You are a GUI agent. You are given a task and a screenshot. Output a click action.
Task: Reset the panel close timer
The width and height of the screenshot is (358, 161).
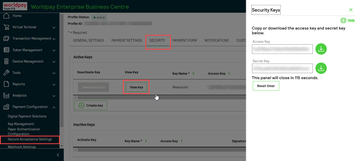tap(266, 86)
